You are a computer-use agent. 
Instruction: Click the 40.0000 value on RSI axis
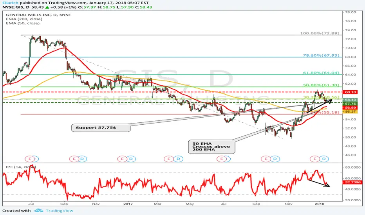352,189
